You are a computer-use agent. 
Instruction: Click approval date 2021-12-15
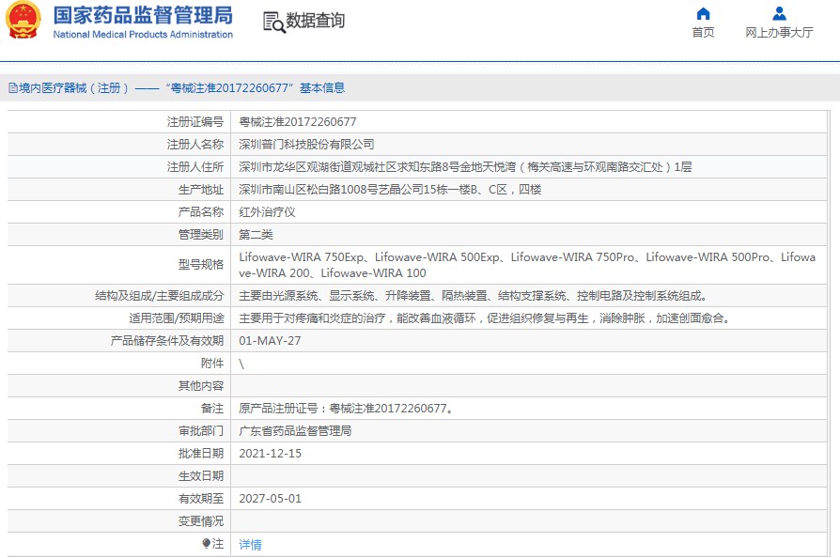point(271,454)
